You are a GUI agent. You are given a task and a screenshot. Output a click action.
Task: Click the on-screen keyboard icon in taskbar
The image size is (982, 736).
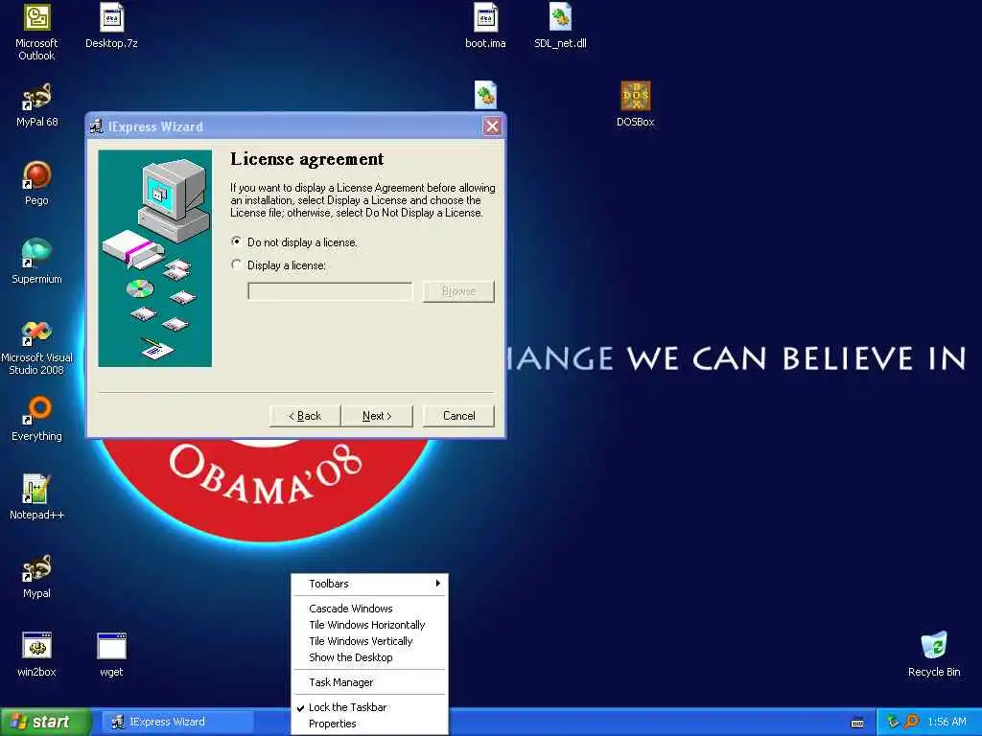[857, 722]
